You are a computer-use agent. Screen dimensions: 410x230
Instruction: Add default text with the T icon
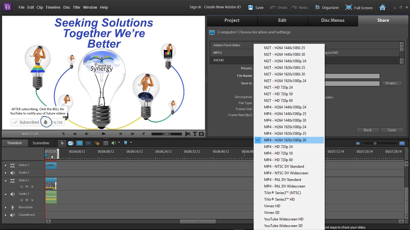(x=195, y=134)
